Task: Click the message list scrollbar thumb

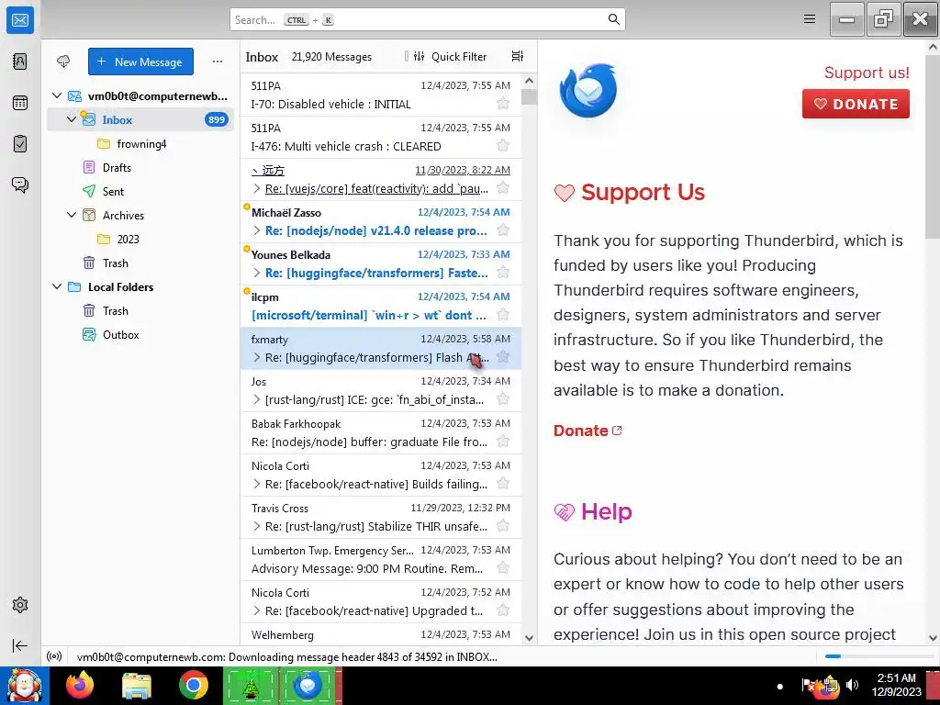Action: pyautogui.click(x=529, y=95)
